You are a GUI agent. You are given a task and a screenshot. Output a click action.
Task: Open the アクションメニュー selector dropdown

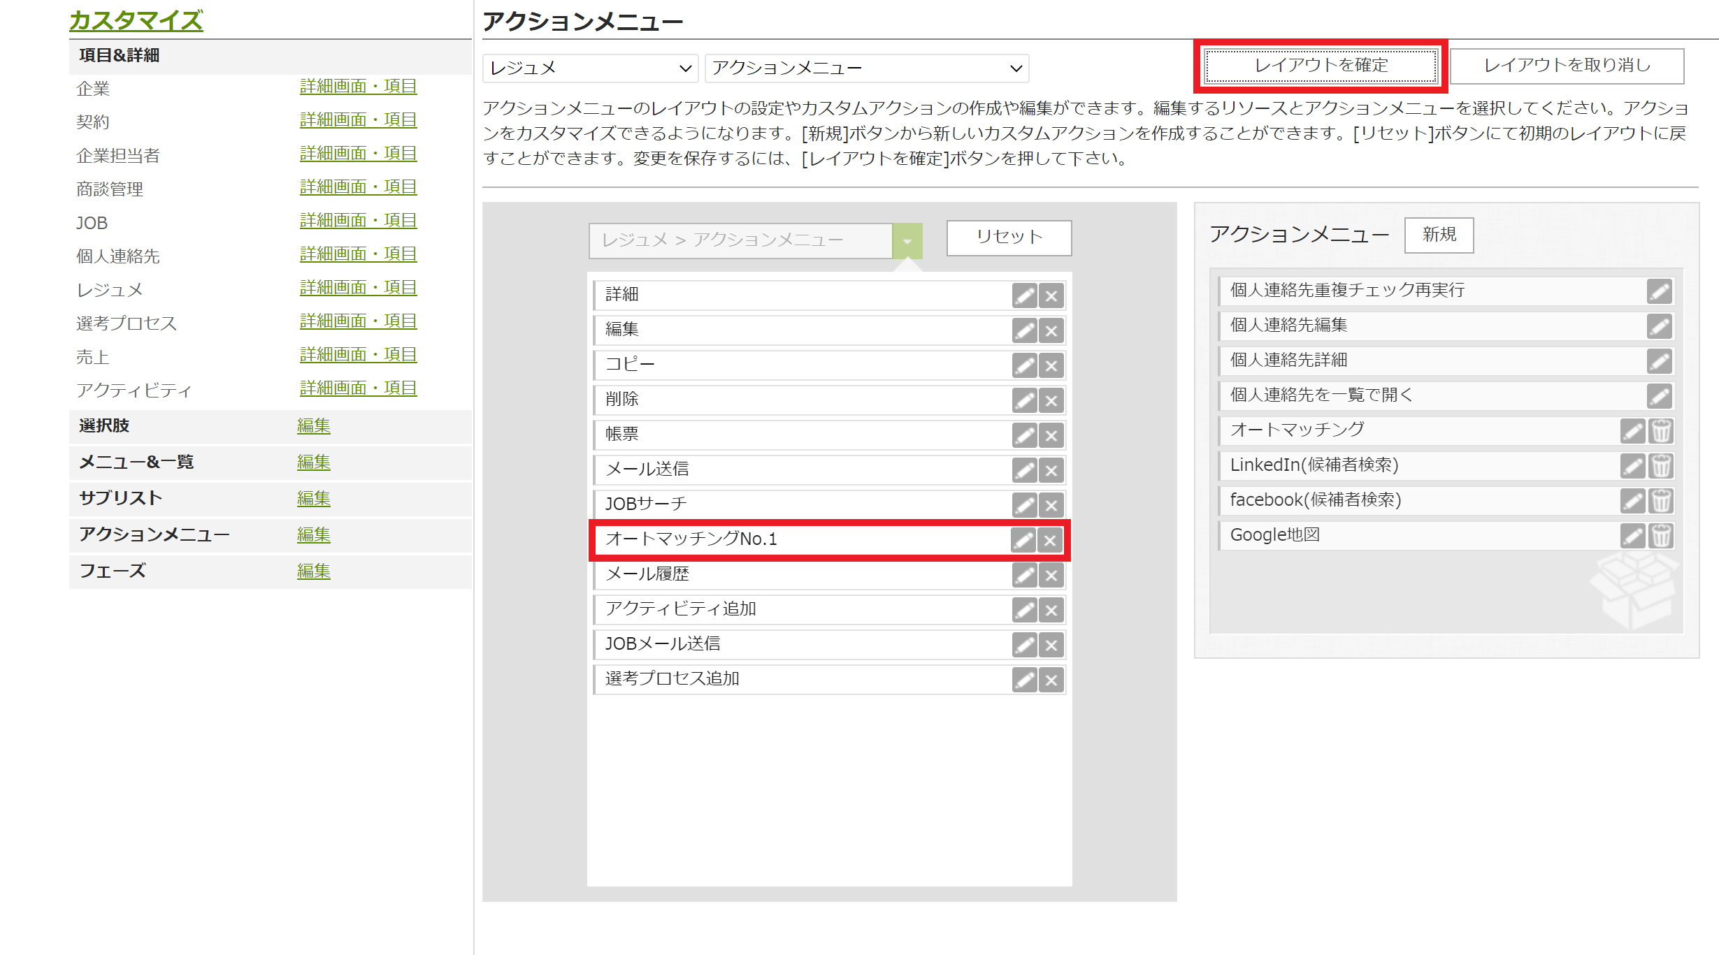point(865,68)
